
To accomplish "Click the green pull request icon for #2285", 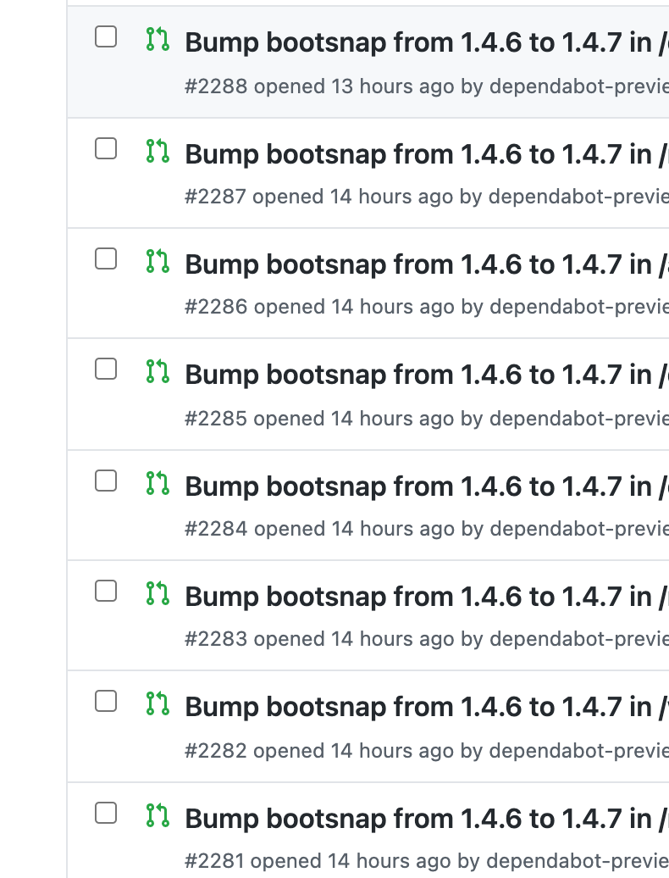I will (158, 372).
